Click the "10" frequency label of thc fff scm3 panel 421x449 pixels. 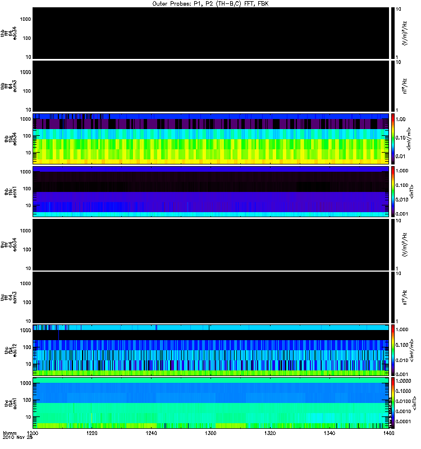(28, 321)
